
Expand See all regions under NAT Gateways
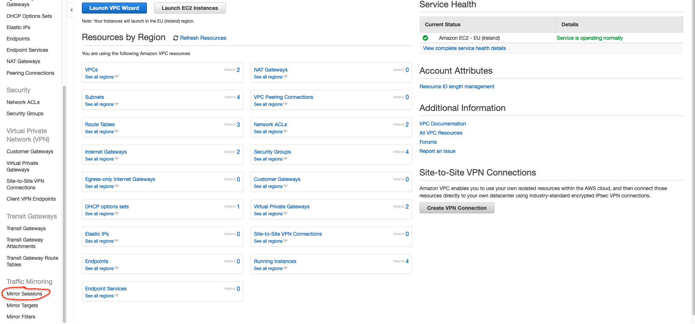271,77
